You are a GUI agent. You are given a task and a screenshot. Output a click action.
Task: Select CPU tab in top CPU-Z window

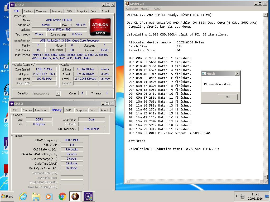(17, 11)
